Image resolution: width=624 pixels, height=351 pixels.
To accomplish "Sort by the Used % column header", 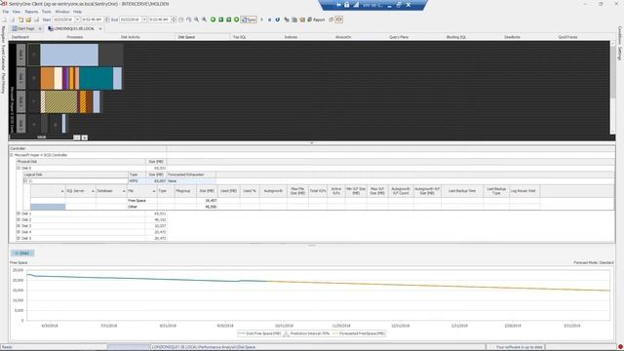I will pyautogui.click(x=250, y=191).
